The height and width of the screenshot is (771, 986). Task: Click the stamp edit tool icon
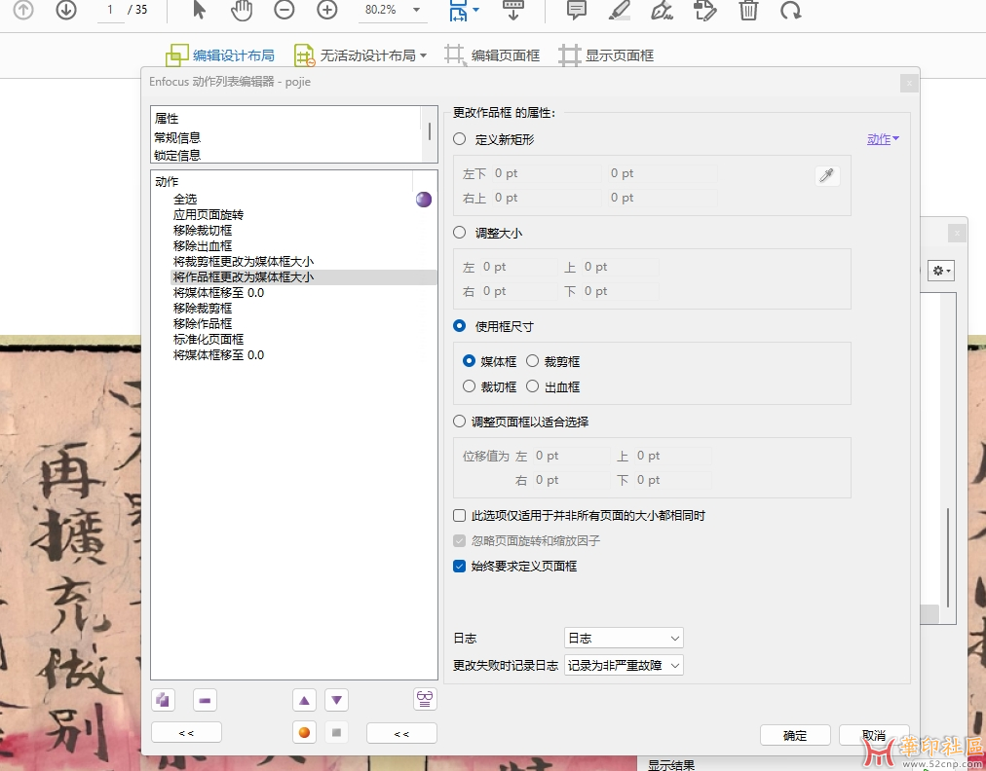[x=705, y=10]
